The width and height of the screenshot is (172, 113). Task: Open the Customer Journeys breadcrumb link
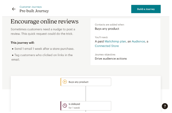pos(31,7)
